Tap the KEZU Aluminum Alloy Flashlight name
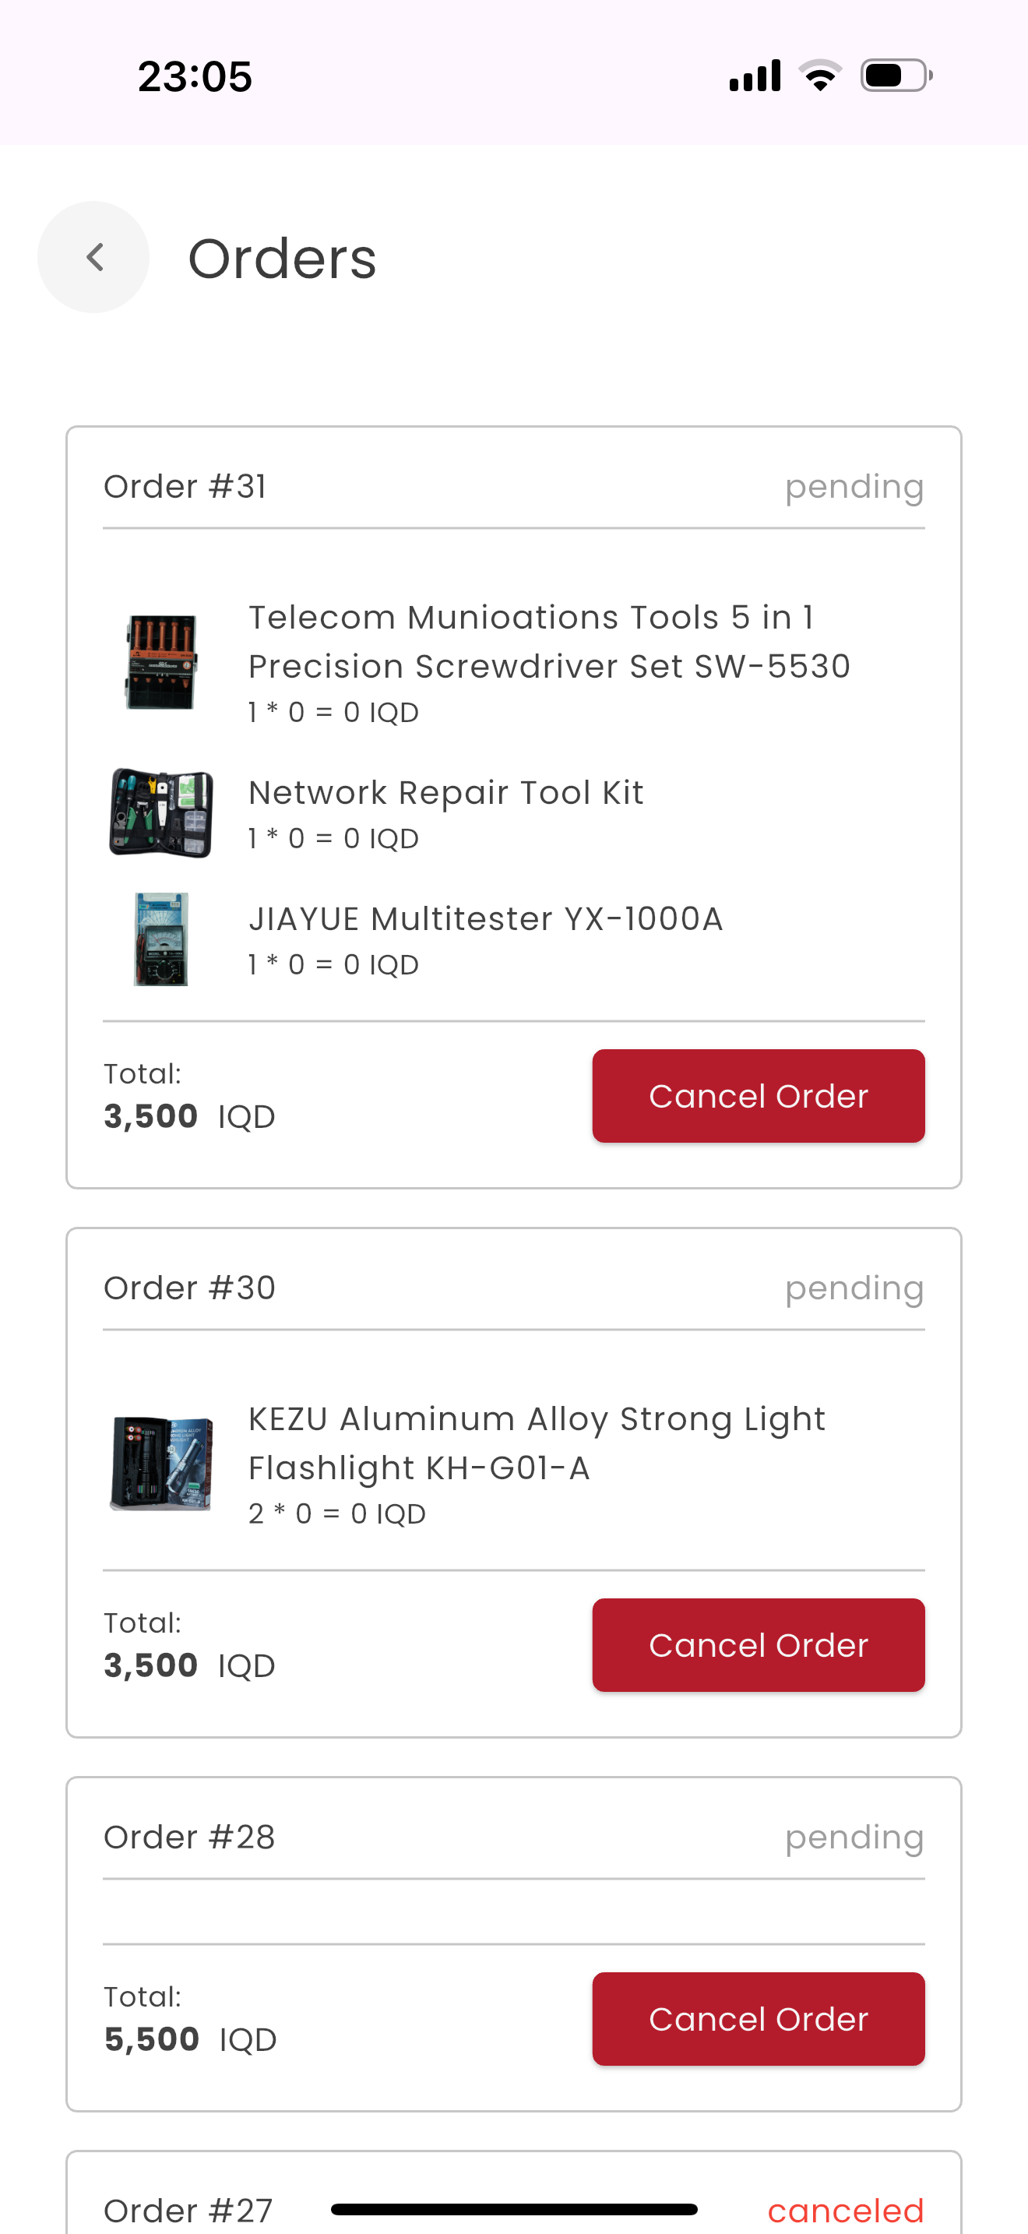Screen dimensions: 1028x2234 (537, 1443)
